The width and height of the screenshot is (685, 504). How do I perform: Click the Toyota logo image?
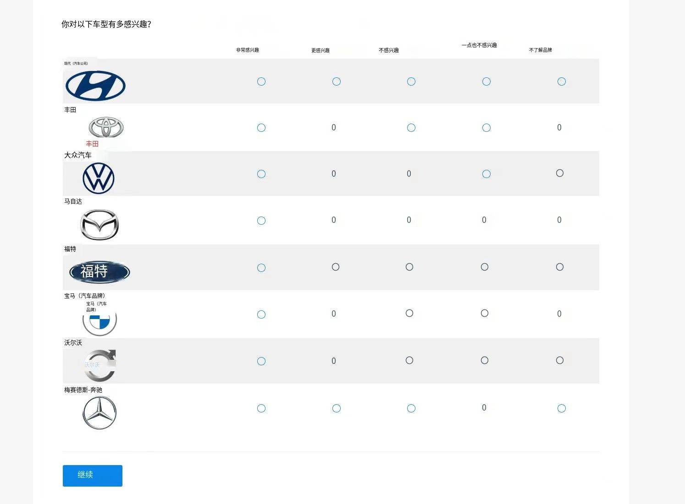click(x=106, y=127)
